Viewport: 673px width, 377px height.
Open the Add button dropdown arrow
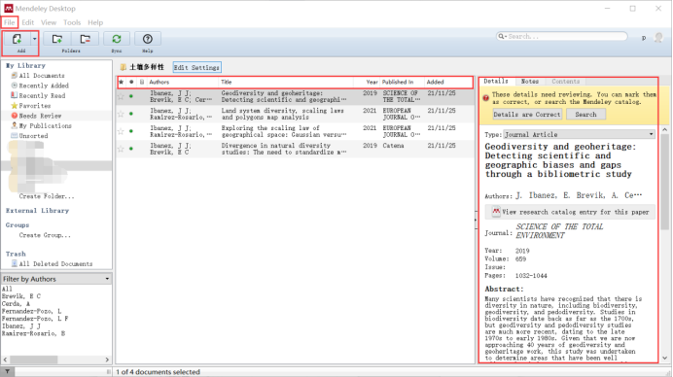[34, 39]
